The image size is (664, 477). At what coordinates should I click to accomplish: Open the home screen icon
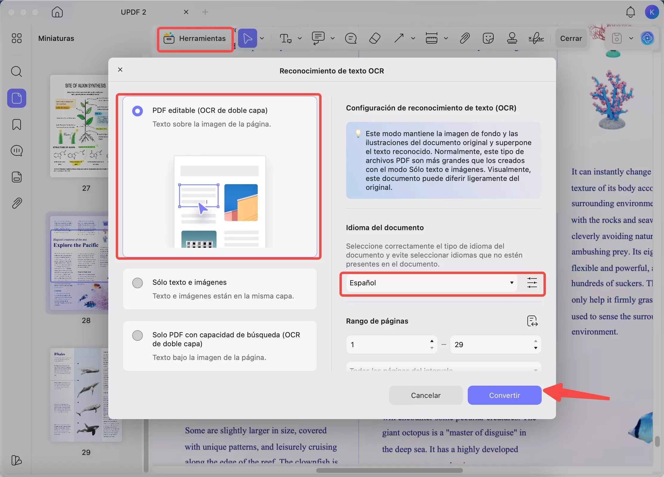(57, 12)
